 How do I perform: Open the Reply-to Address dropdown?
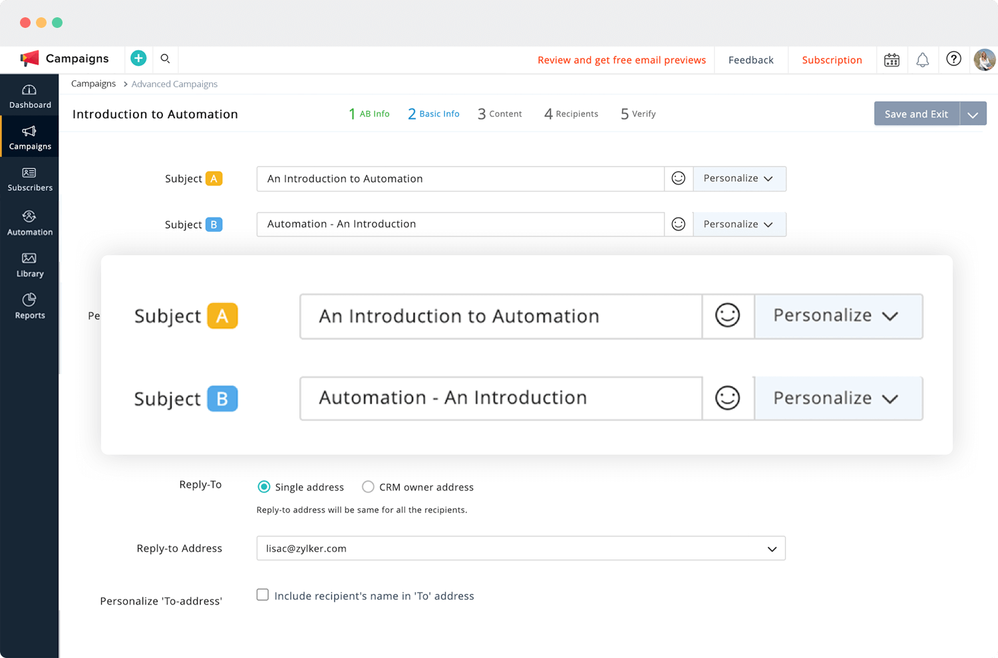click(x=521, y=548)
